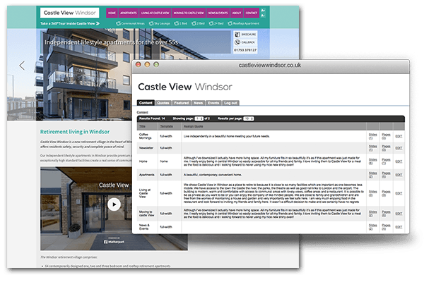
Task: Open Pages for Apartments row
Action: pyautogui.click(x=386, y=175)
